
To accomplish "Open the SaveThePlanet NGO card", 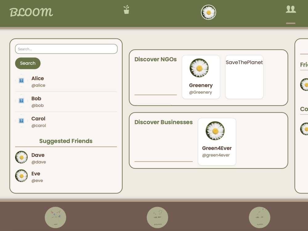I will 244,77.
